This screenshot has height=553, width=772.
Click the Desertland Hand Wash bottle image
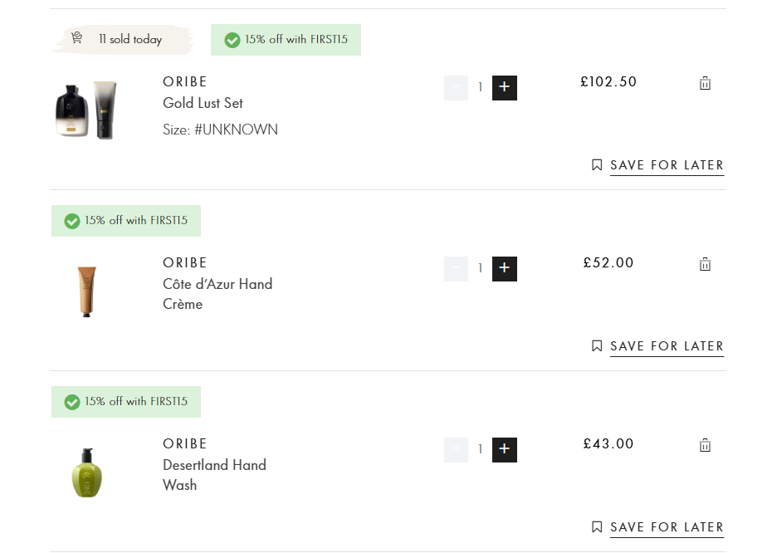coord(86,472)
